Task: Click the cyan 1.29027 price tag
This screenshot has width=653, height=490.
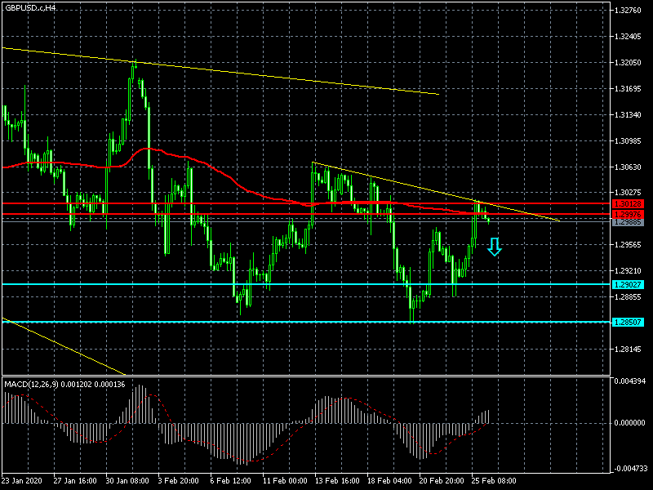Action: point(628,284)
